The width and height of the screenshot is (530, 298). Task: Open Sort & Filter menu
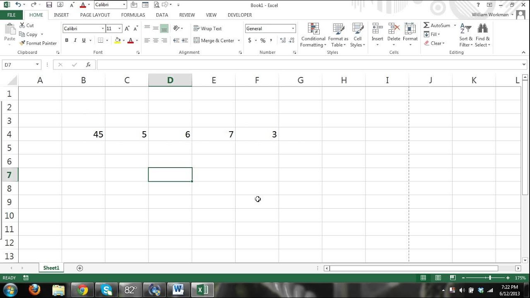[466, 35]
